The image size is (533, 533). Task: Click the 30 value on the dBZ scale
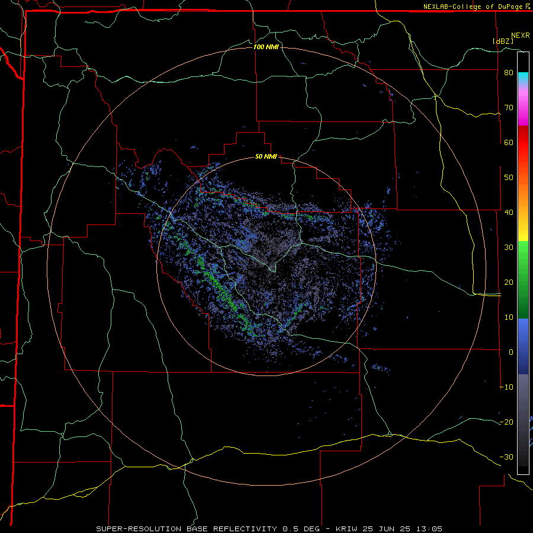(509, 248)
